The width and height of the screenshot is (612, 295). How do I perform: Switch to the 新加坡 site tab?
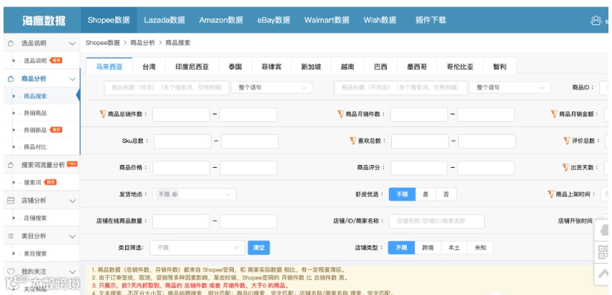pyautogui.click(x=311, y=66)
